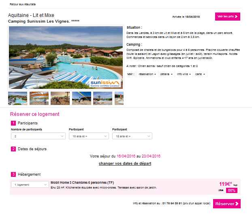Select the covered pool thumbnail

[39, 99]
